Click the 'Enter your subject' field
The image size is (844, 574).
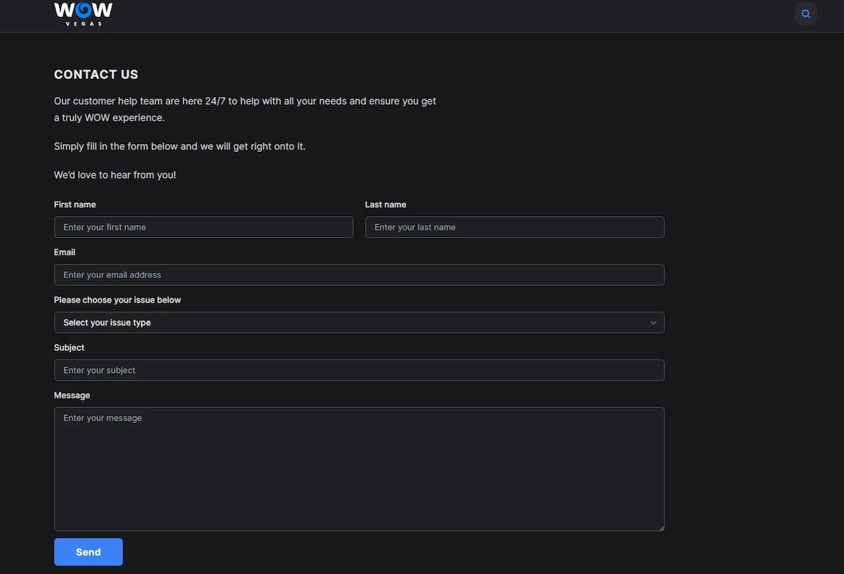(x=359, y=371)
